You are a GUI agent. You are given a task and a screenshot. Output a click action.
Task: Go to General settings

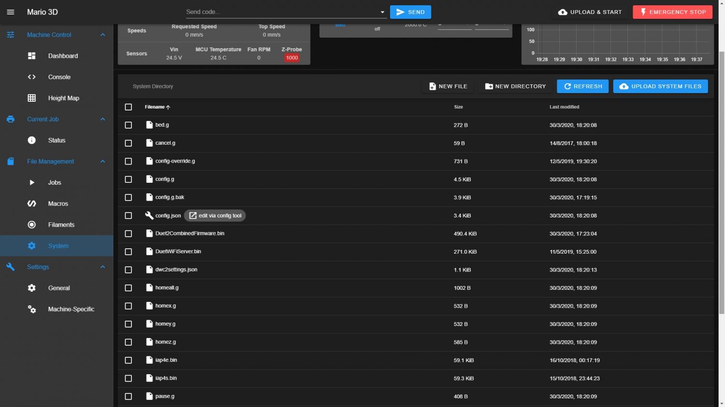coord(59,288)
